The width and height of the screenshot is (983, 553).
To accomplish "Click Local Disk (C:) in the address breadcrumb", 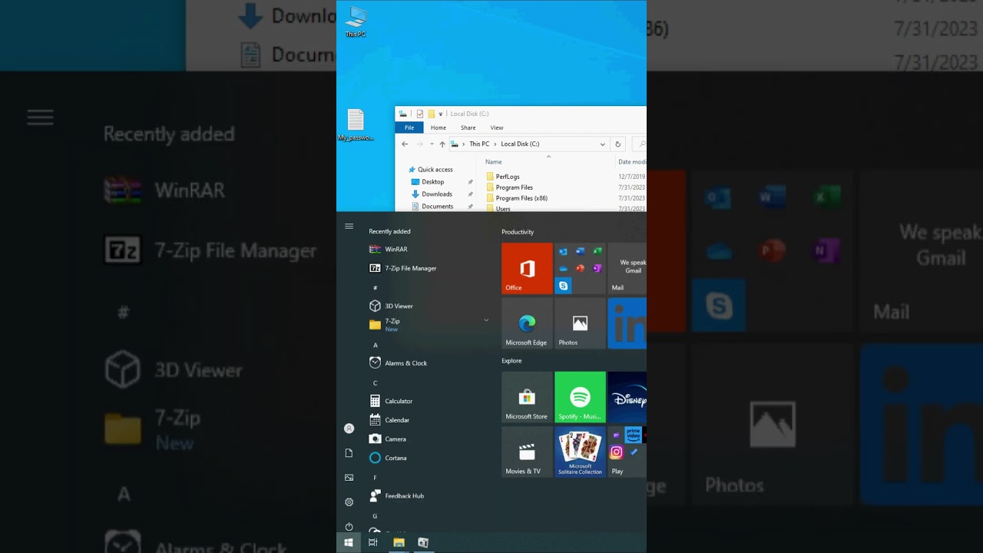I will pyautogui.click(x=520, y=144).
